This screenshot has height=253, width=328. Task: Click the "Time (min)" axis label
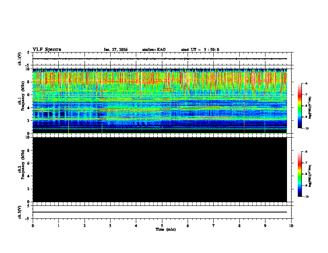tap(166, 229)
